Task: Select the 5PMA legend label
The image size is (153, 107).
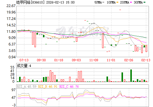Action: pos(98,2)
